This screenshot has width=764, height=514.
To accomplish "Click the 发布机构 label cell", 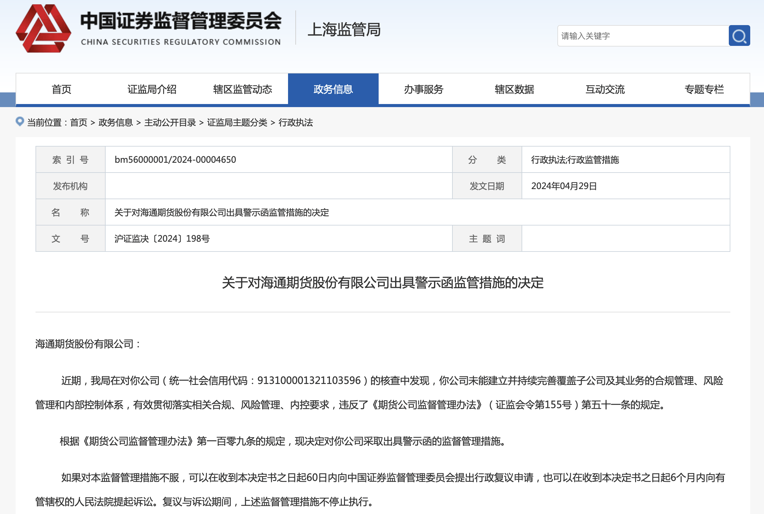I will [x=70, y=186].
